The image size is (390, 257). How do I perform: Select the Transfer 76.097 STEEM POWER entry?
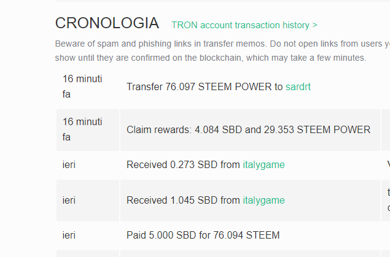[x=219, y=87]
